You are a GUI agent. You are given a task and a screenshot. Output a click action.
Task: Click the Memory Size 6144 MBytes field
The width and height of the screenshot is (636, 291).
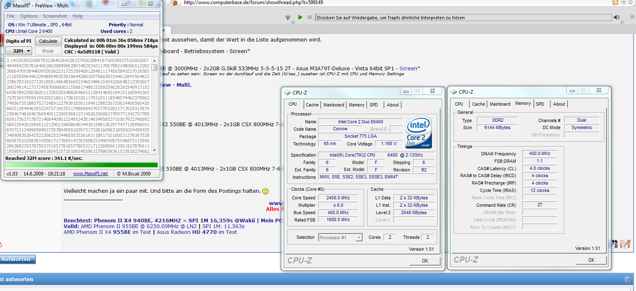(497, 127)
